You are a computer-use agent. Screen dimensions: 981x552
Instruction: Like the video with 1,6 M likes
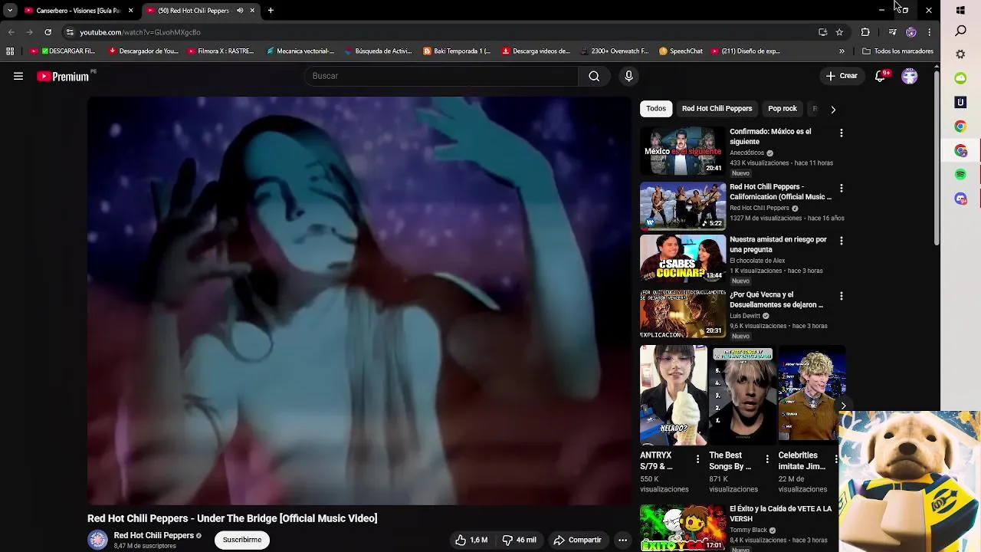tap(471, 540)
